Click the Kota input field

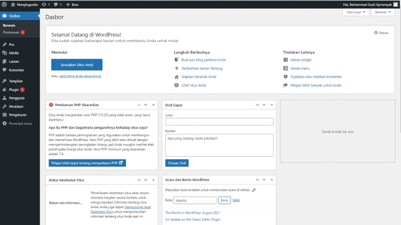pos(195,200)
